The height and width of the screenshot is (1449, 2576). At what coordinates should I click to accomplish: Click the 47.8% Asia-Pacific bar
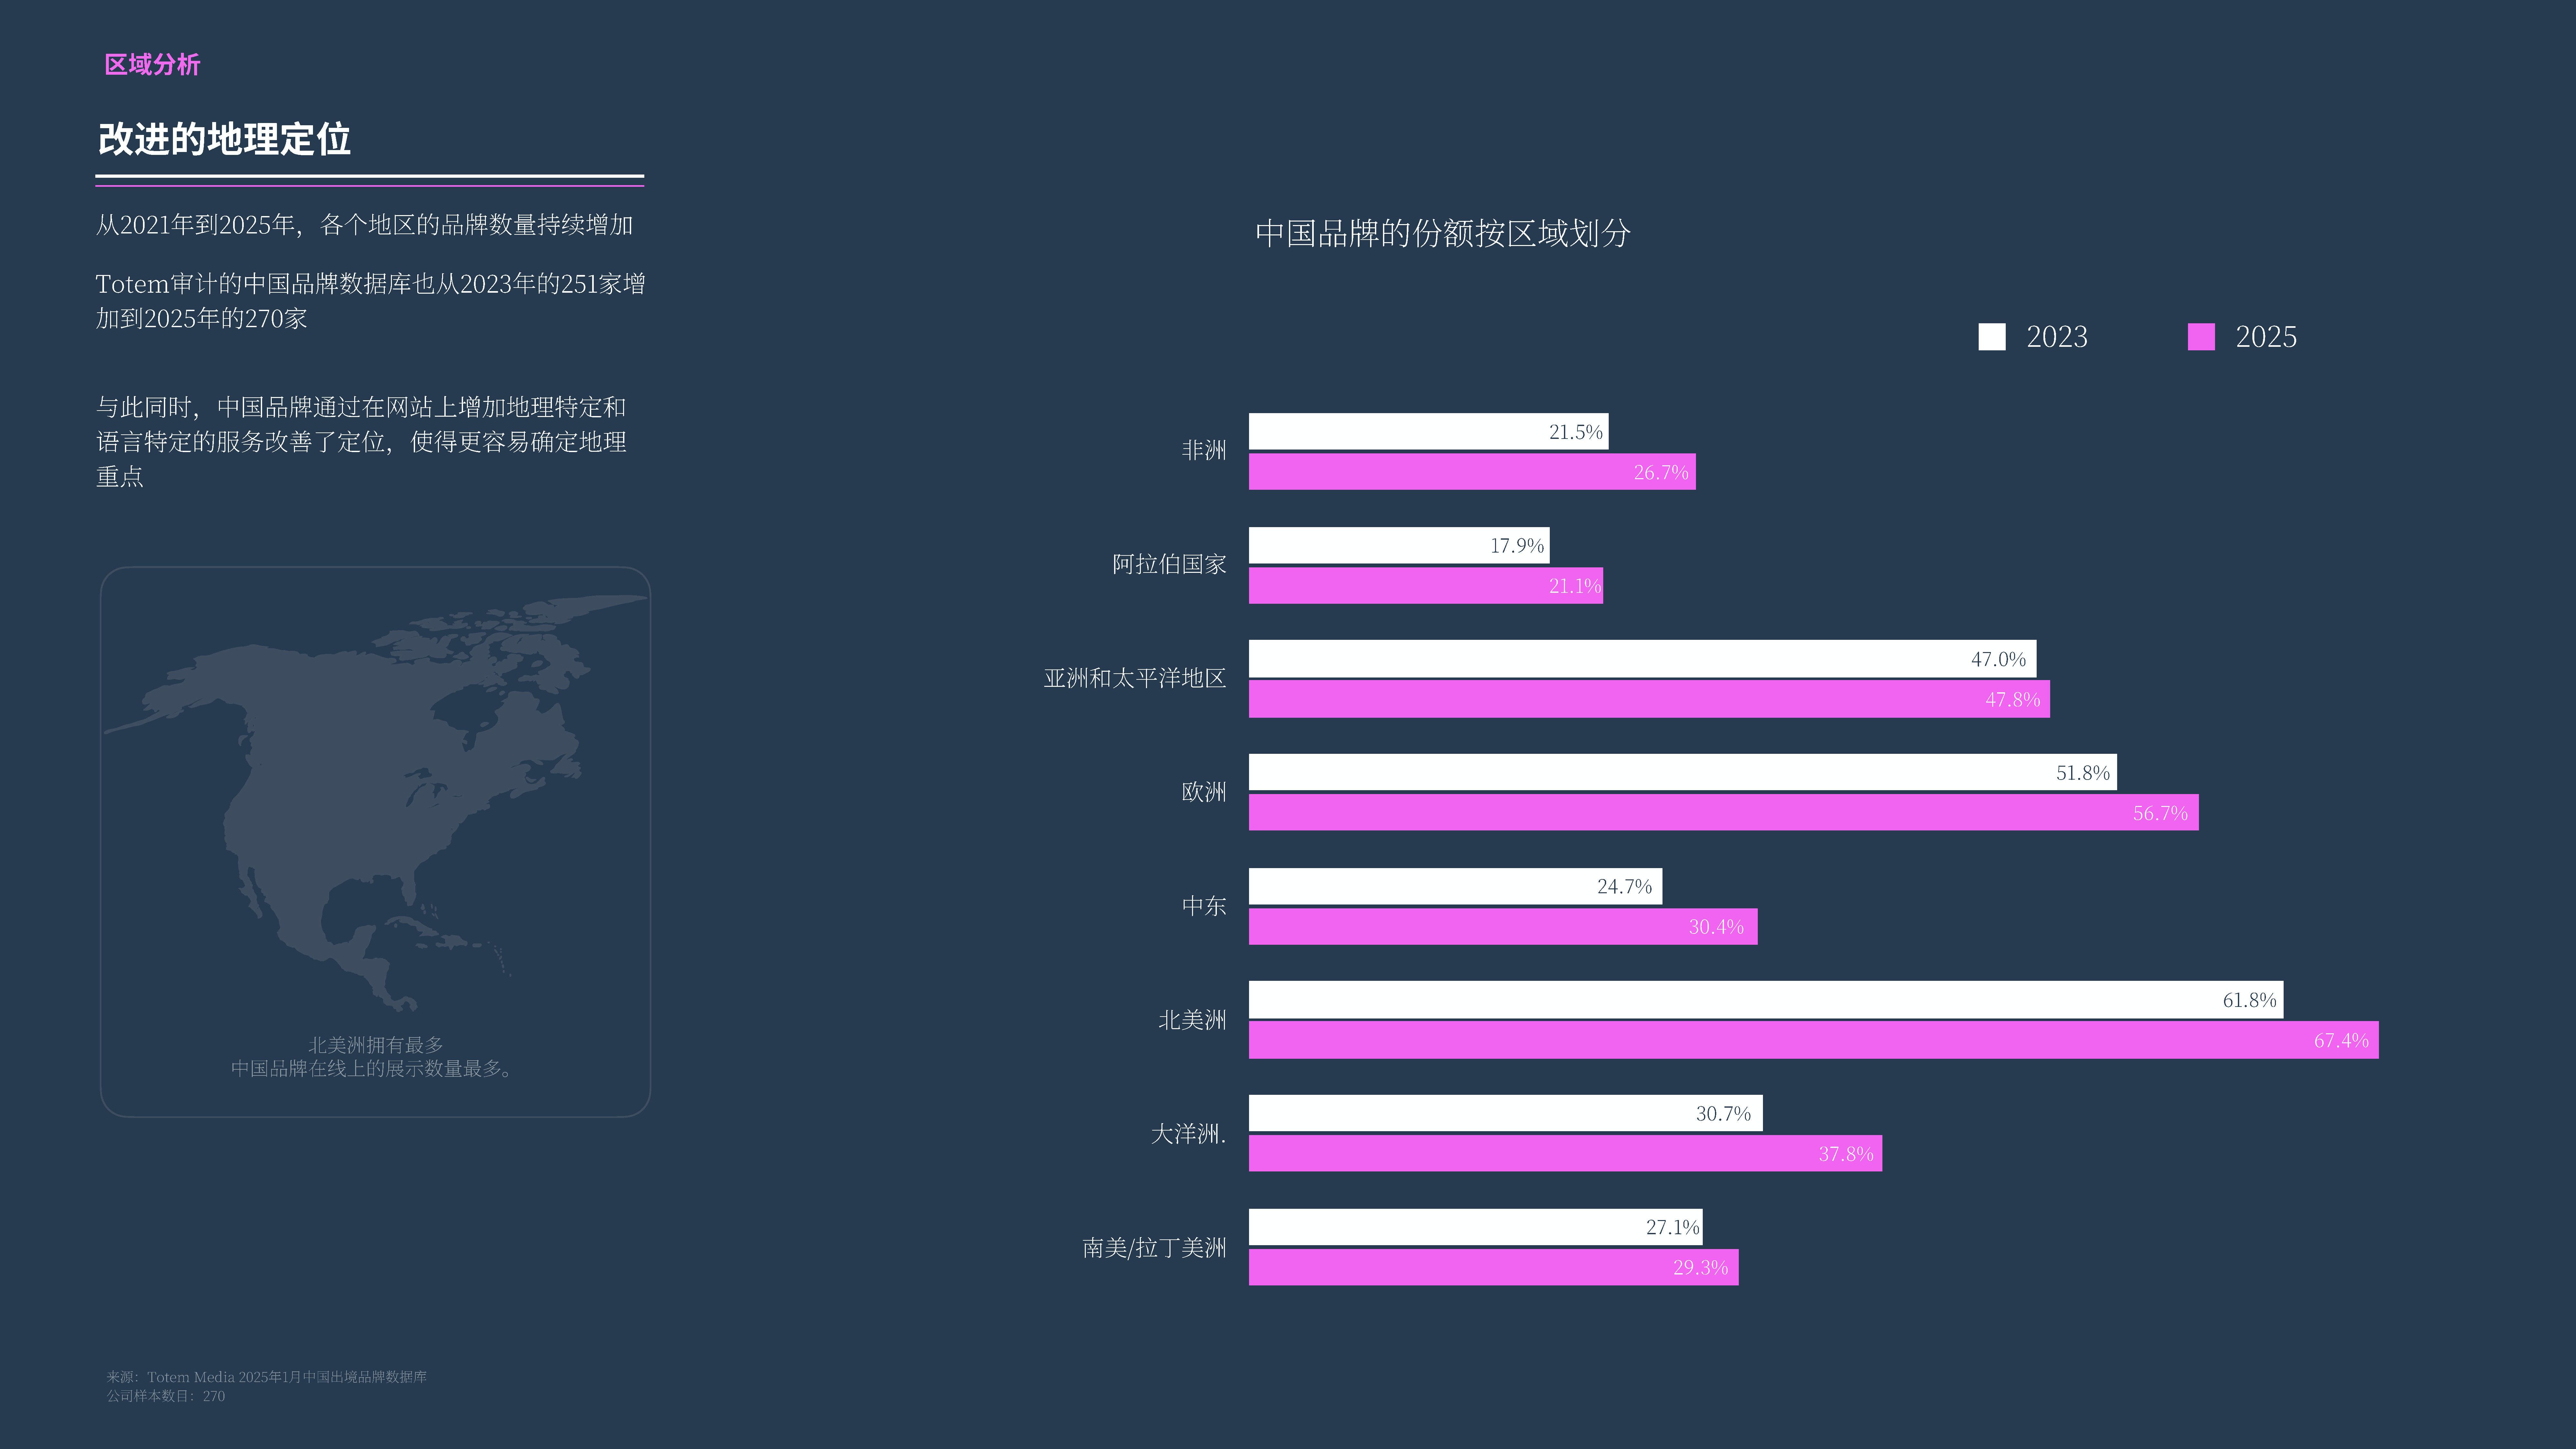(1649, 699)
